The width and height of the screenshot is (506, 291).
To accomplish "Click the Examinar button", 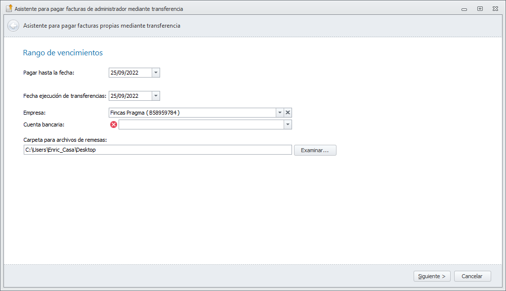I will [x=315, y=150].
